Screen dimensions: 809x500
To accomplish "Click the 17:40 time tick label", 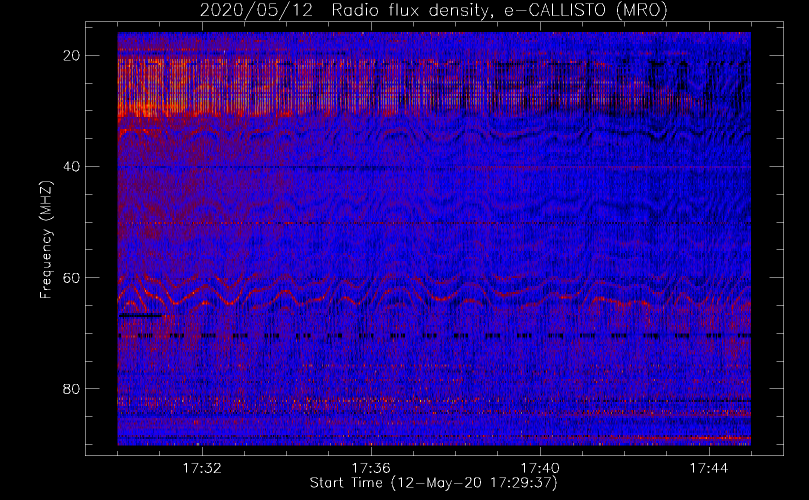I will pos(540,468).
